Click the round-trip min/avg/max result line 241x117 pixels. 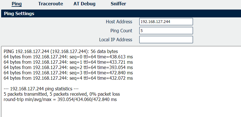click(x=60, y=99)
